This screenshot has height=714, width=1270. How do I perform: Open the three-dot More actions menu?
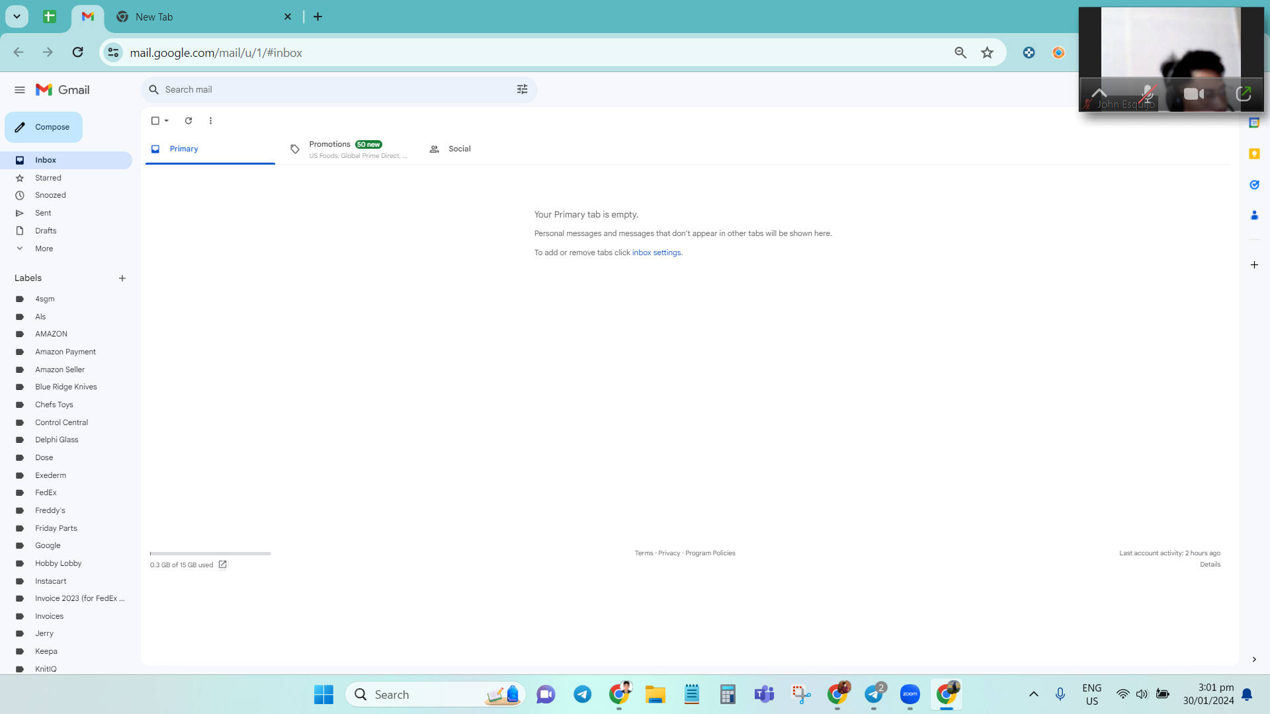click(210, 120)
